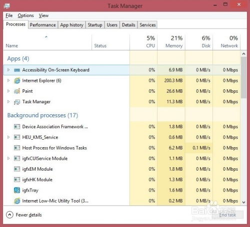
Task: Click the Host Process for Windows Tasks icon
Action: [x=17, y=148]
